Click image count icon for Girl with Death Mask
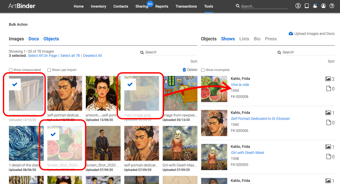Image resolution: width=340 pixels, height=184 pixels. point(328,147)
